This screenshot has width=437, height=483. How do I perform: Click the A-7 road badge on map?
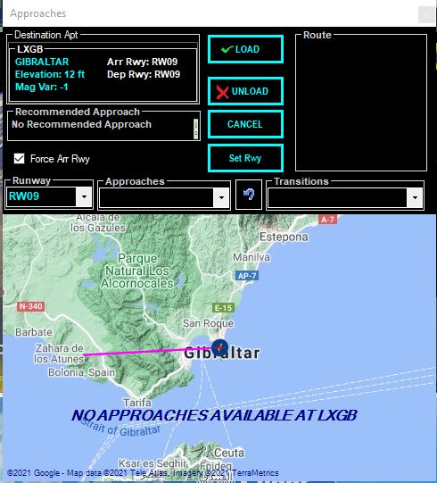[327, 220]
